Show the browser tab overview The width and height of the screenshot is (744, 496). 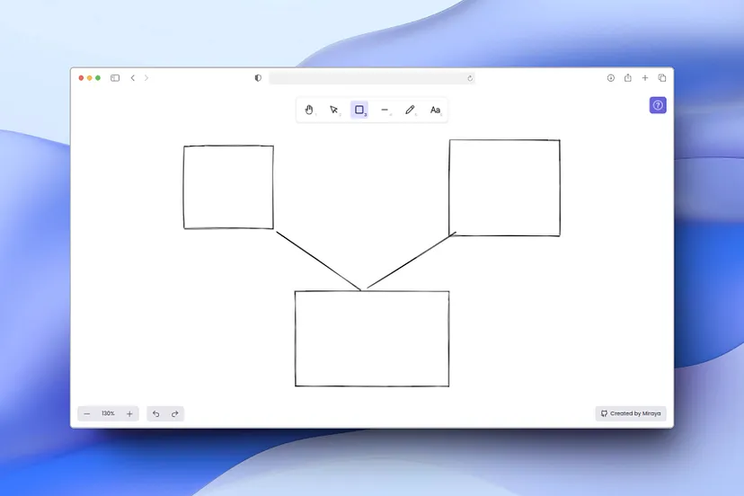tap(662, 78)
